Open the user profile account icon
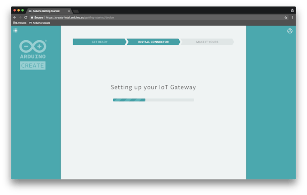The height and width of the screenshot is (195, 307). (290, 31)
